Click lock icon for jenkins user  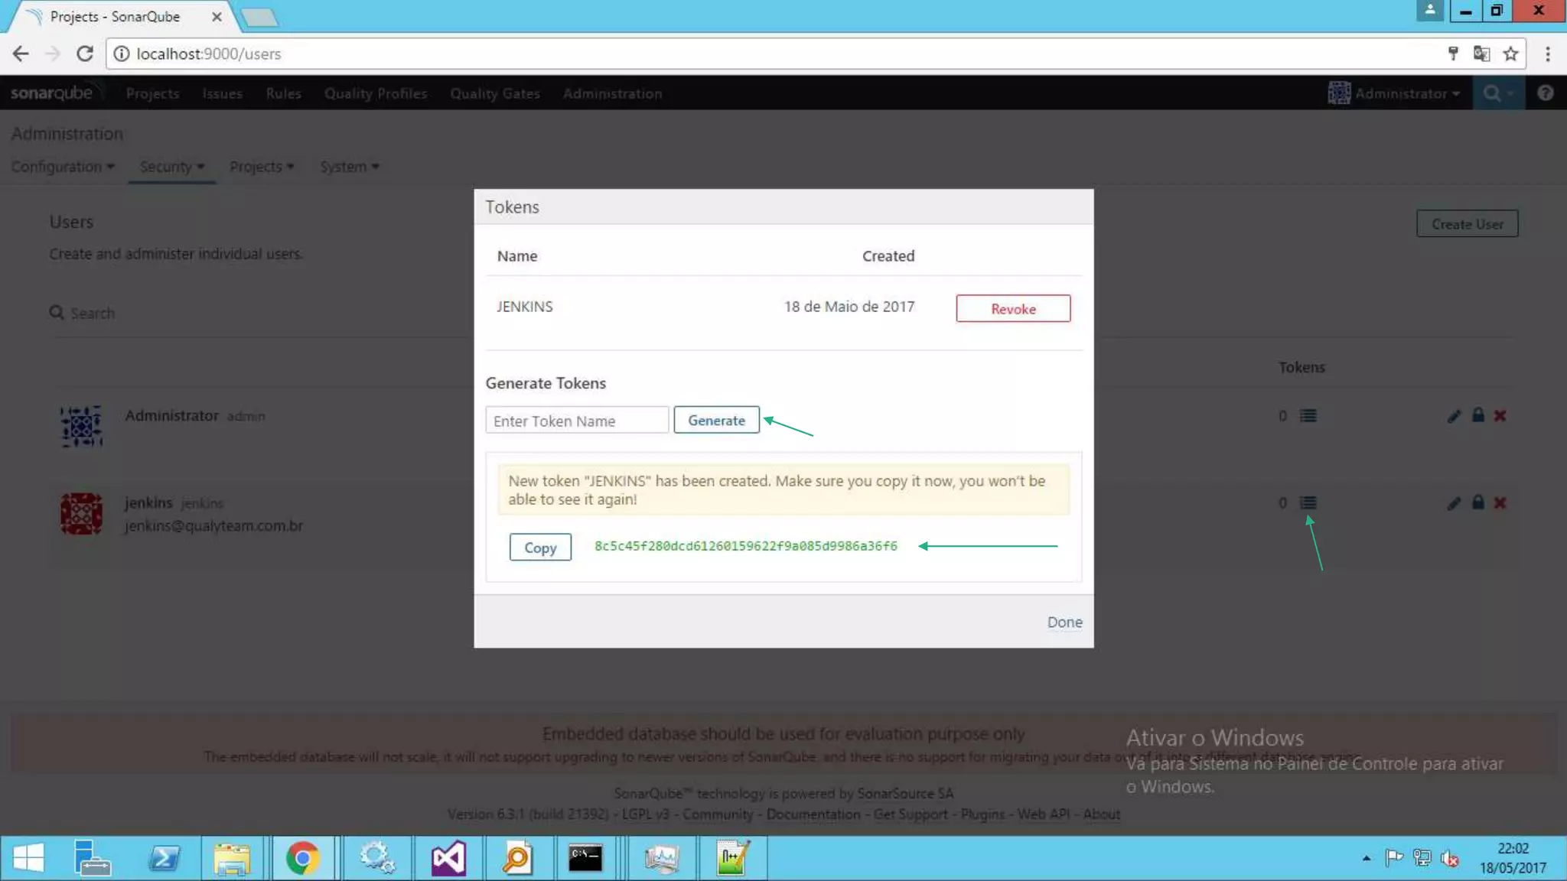[1478, 502]
